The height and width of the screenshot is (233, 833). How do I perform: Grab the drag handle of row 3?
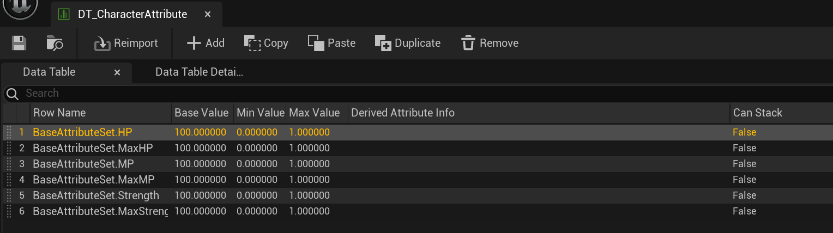[x=9, y=164]
